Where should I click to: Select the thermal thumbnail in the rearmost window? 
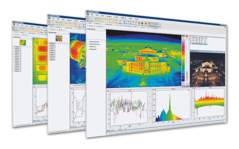click(x=23, y=43)
